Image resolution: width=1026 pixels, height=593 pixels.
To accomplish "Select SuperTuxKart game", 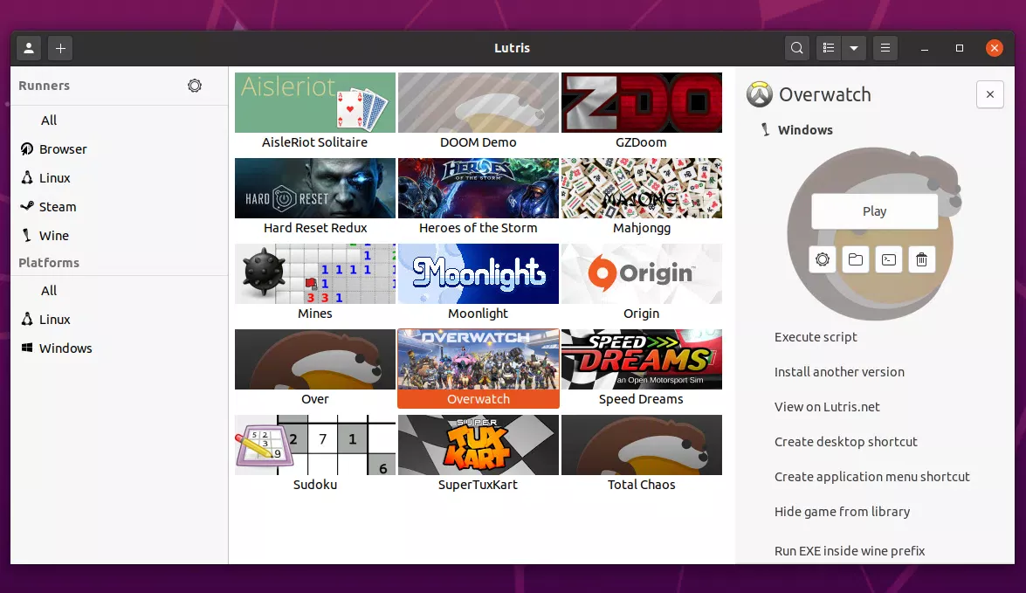I will [479, 454].
